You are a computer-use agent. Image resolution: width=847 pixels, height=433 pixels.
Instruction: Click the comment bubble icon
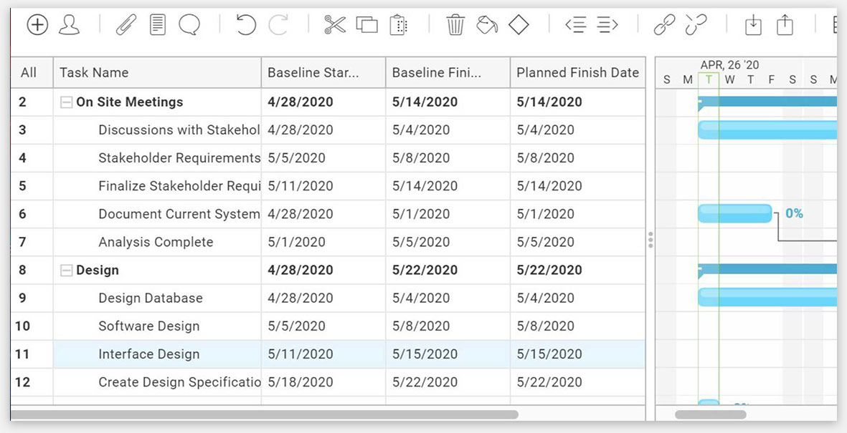(189, 25)
